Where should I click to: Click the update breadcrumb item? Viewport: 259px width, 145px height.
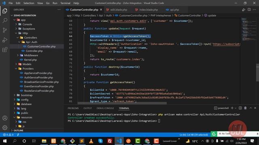(x=212, y=15)
